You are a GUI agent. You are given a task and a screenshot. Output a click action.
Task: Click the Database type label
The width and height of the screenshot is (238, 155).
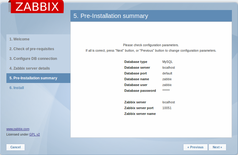pos(136,62)
